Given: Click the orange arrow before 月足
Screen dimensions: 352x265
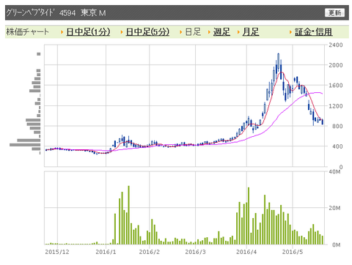Looking at the screenshot, I should [x=238, y=32].
